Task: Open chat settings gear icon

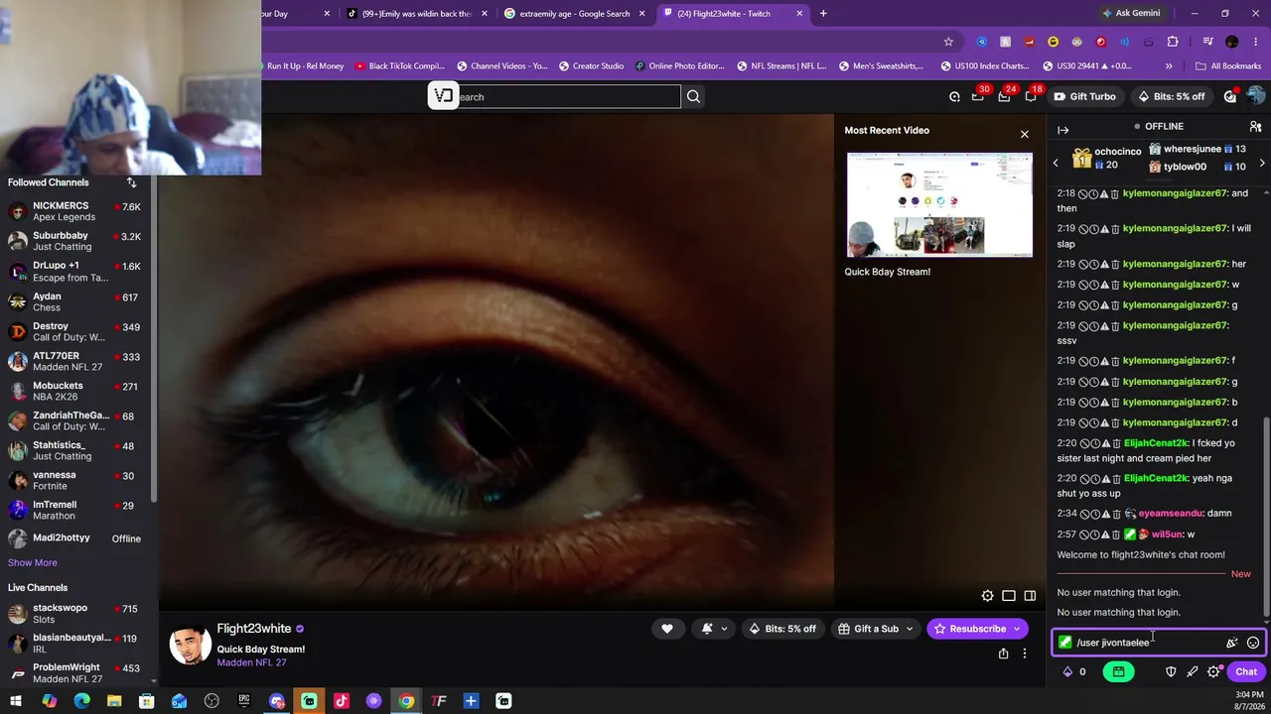Action: coord(1214,671)
